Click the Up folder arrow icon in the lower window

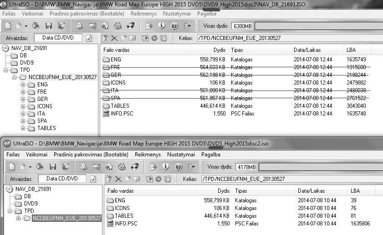(x=109, y=179)
